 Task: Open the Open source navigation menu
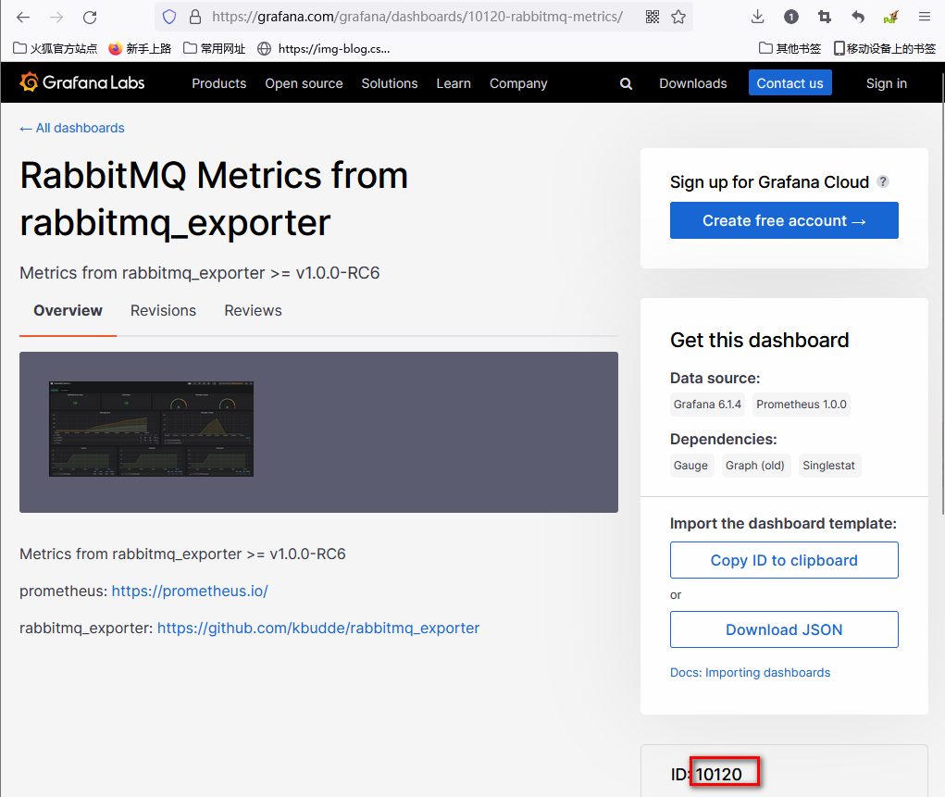304,84
